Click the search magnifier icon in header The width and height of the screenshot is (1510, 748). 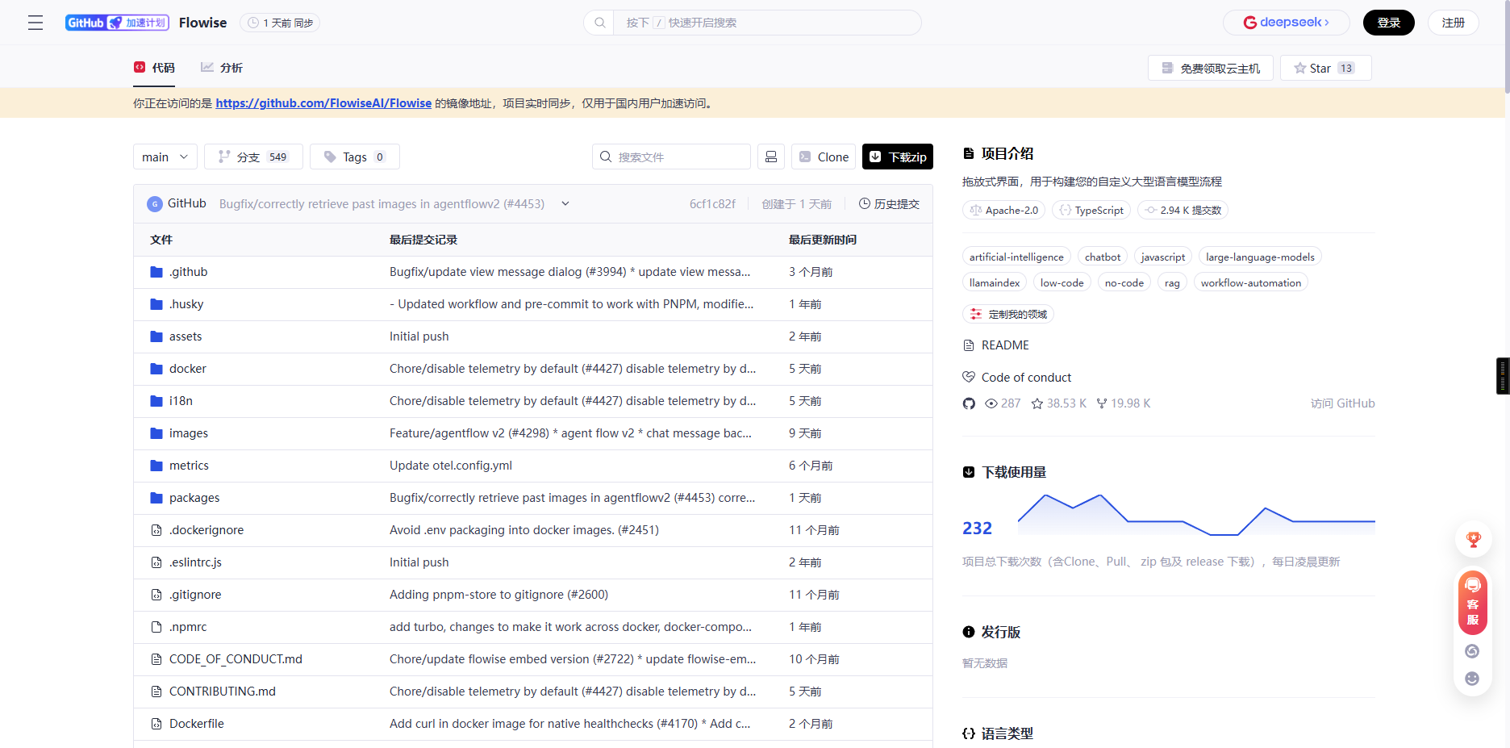599,23
